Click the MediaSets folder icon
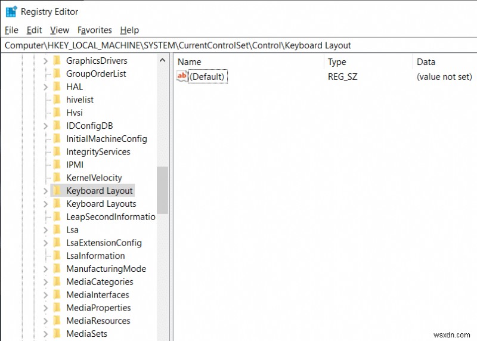The height and width of the screenshot is (341, 477). pyautogui.click(x=57, y=334)
